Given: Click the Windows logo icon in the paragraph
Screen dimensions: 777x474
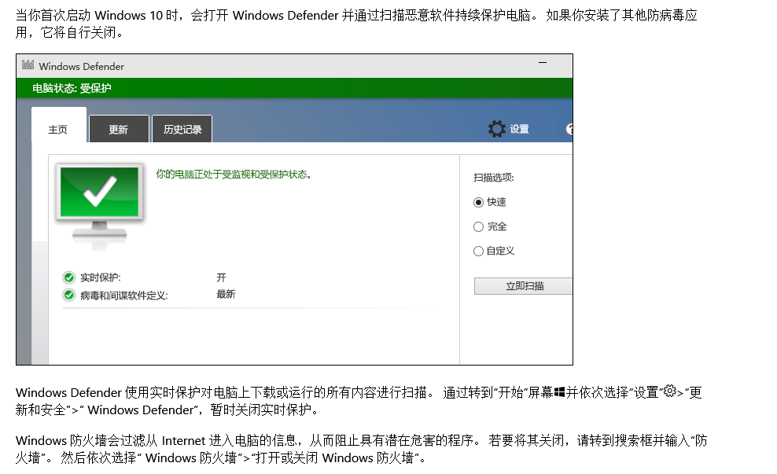Looking at the screenshot, I should point(559,392).
